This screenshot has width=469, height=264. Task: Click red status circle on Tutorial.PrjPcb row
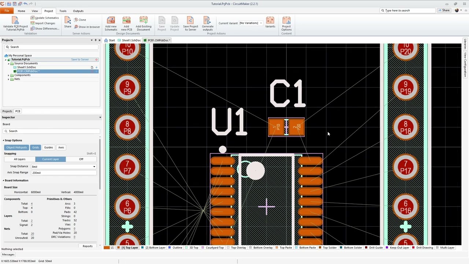96,59
